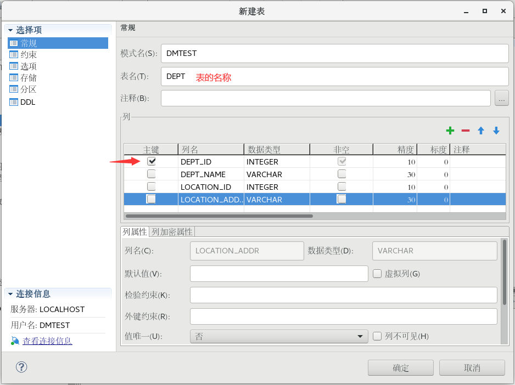515x385 pixels.
Task: Toggle primary key checkbox for LOCATION_ID
Action: coord(152,186)
